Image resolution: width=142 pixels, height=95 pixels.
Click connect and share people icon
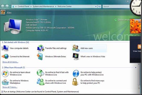41,82
